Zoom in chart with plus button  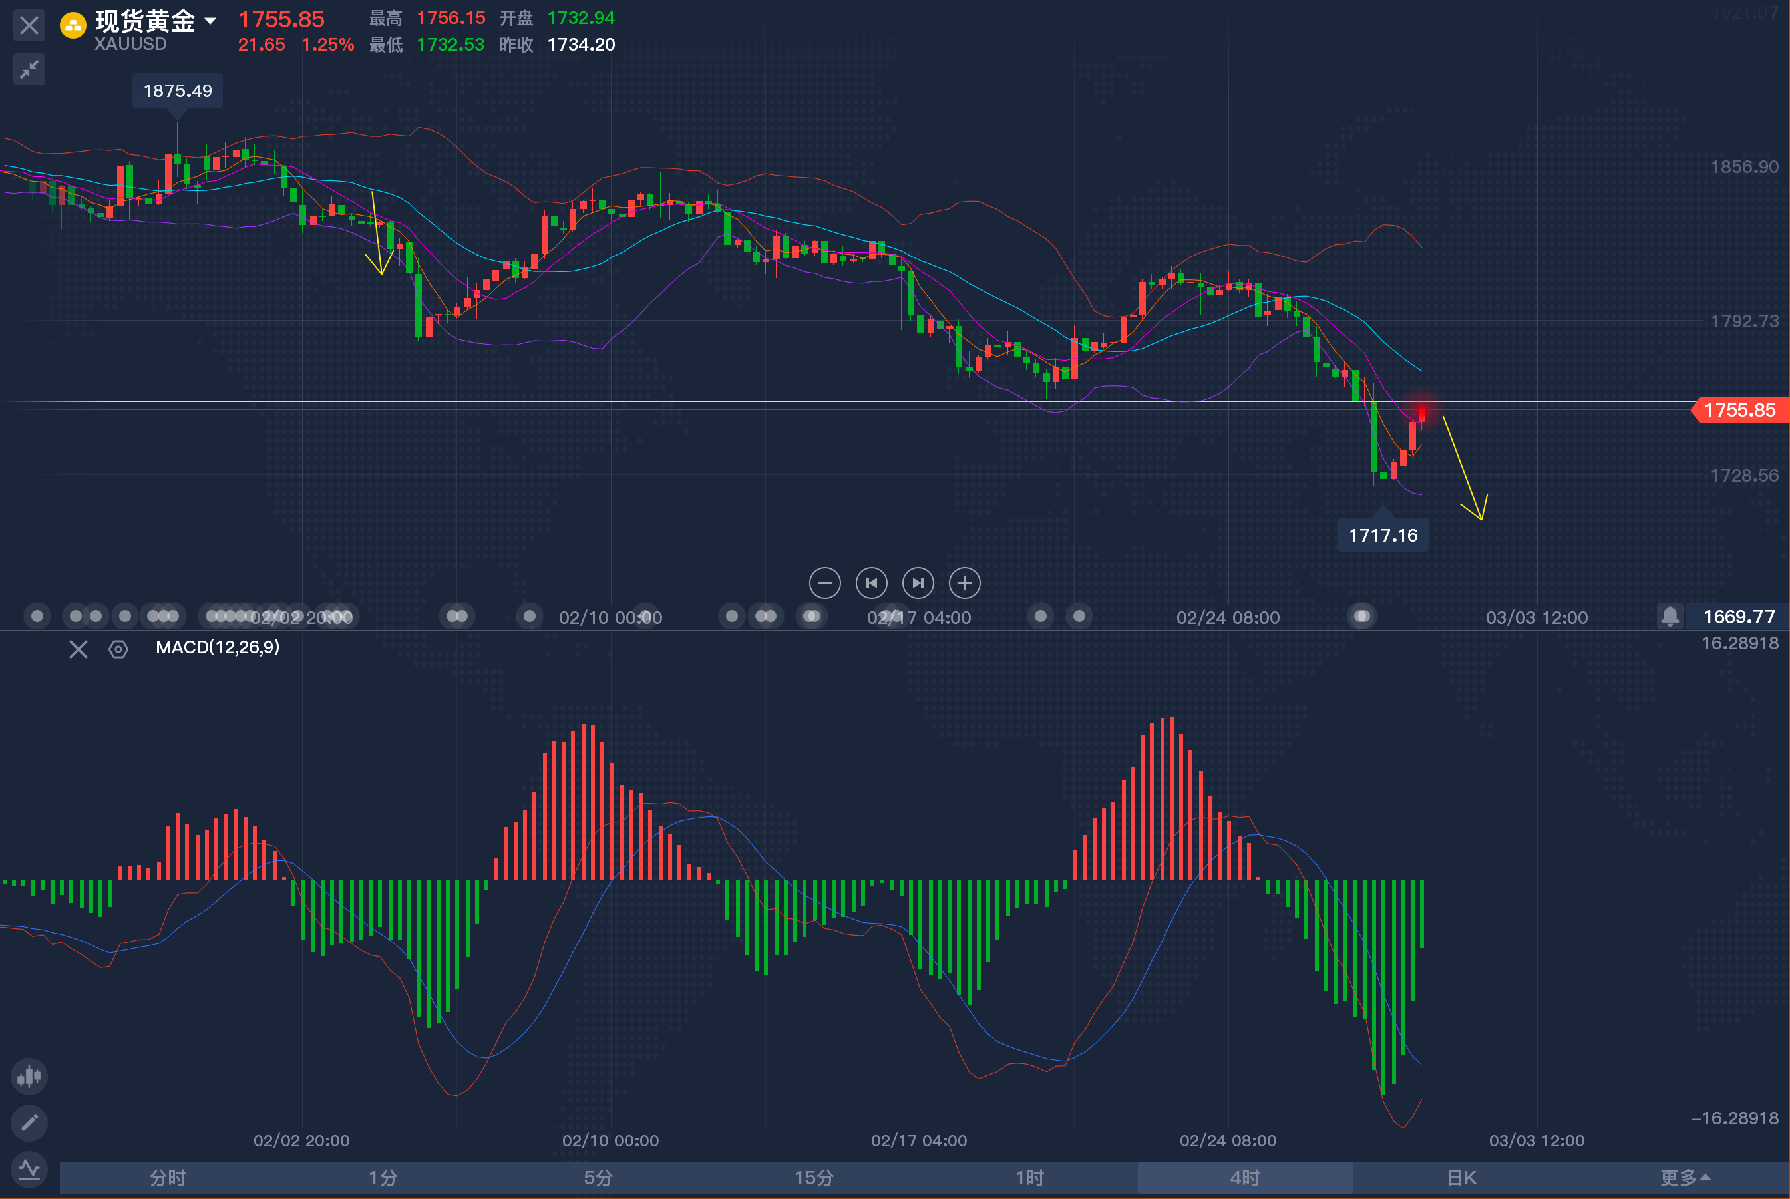(964, 584)
